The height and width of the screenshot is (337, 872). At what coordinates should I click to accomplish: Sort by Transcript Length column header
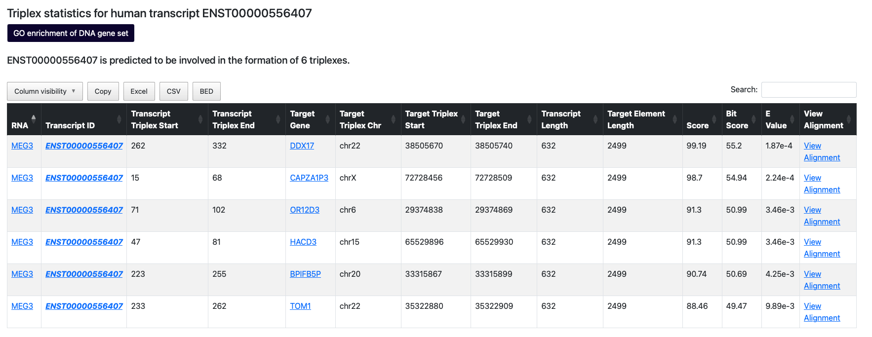click(570, 119)
